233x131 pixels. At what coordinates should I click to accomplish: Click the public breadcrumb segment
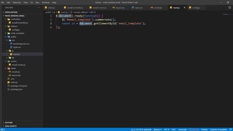tap(48, 12)
